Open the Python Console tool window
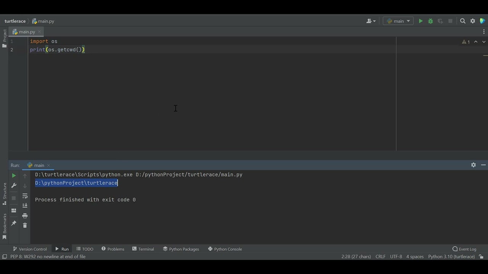This screenshot has width=488, height=274. coord(225,249)
